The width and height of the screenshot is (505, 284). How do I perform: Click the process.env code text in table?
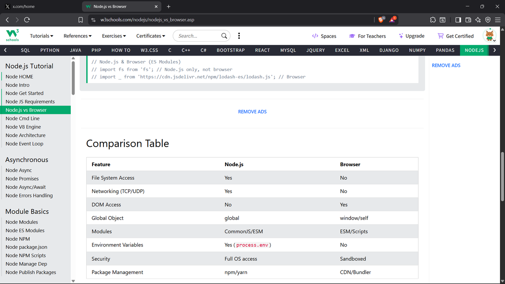252,245
